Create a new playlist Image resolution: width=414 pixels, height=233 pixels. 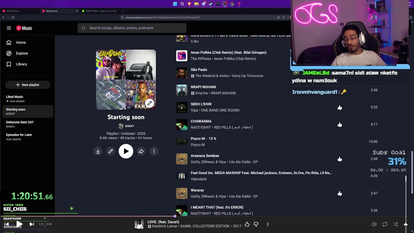[x=27, y=85]
